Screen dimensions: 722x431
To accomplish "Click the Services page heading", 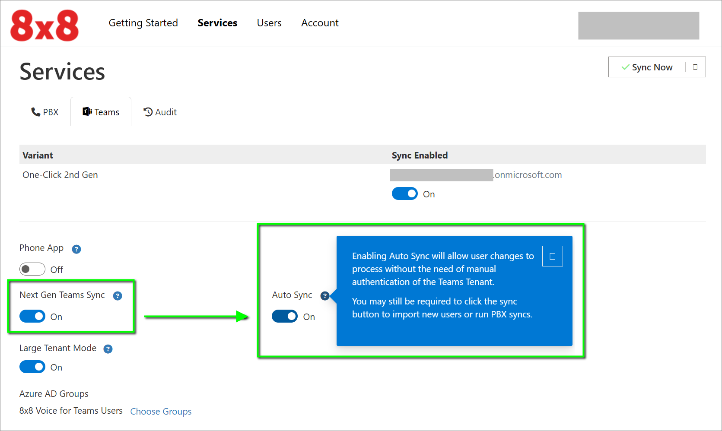I will pos(62,72).
